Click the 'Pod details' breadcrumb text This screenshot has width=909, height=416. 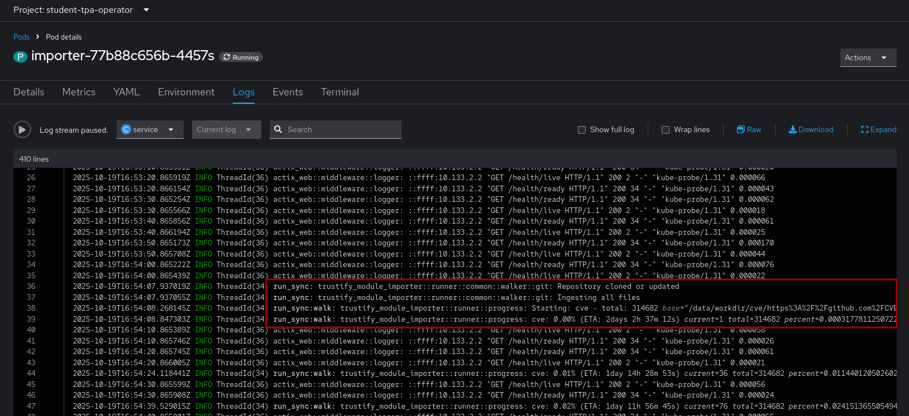64,37
